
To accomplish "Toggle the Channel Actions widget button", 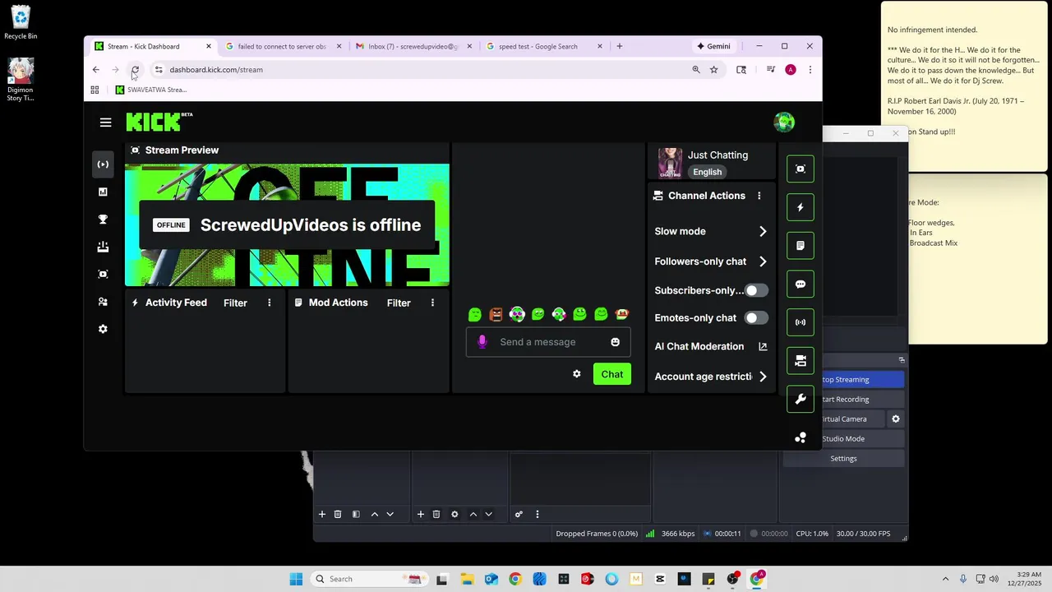I will tap(801, 360).
